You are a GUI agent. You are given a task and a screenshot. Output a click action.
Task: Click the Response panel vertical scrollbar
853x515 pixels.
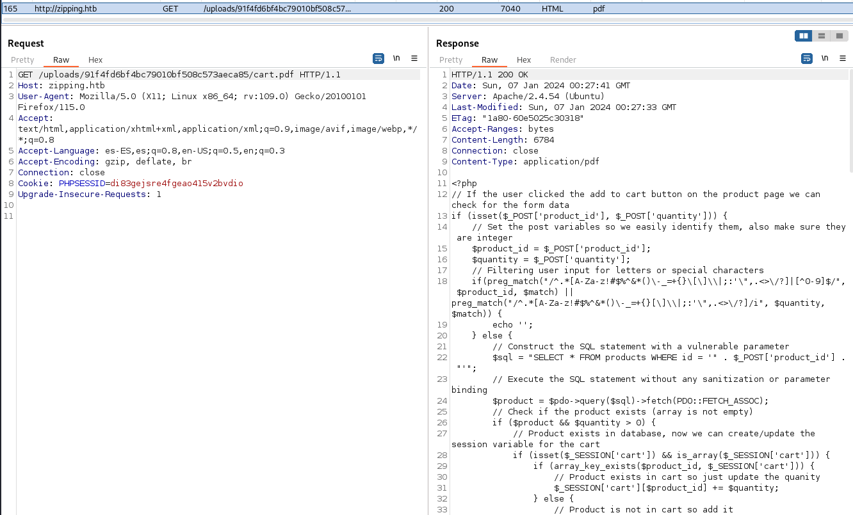point(850,120)
